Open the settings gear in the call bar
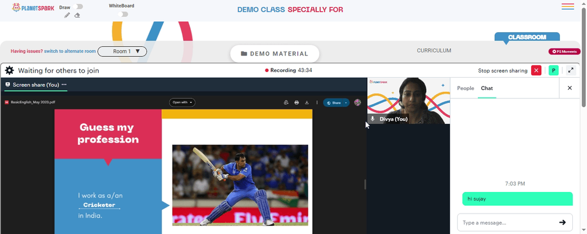Screen dimensions: 587x234 [x=9, y=71]
